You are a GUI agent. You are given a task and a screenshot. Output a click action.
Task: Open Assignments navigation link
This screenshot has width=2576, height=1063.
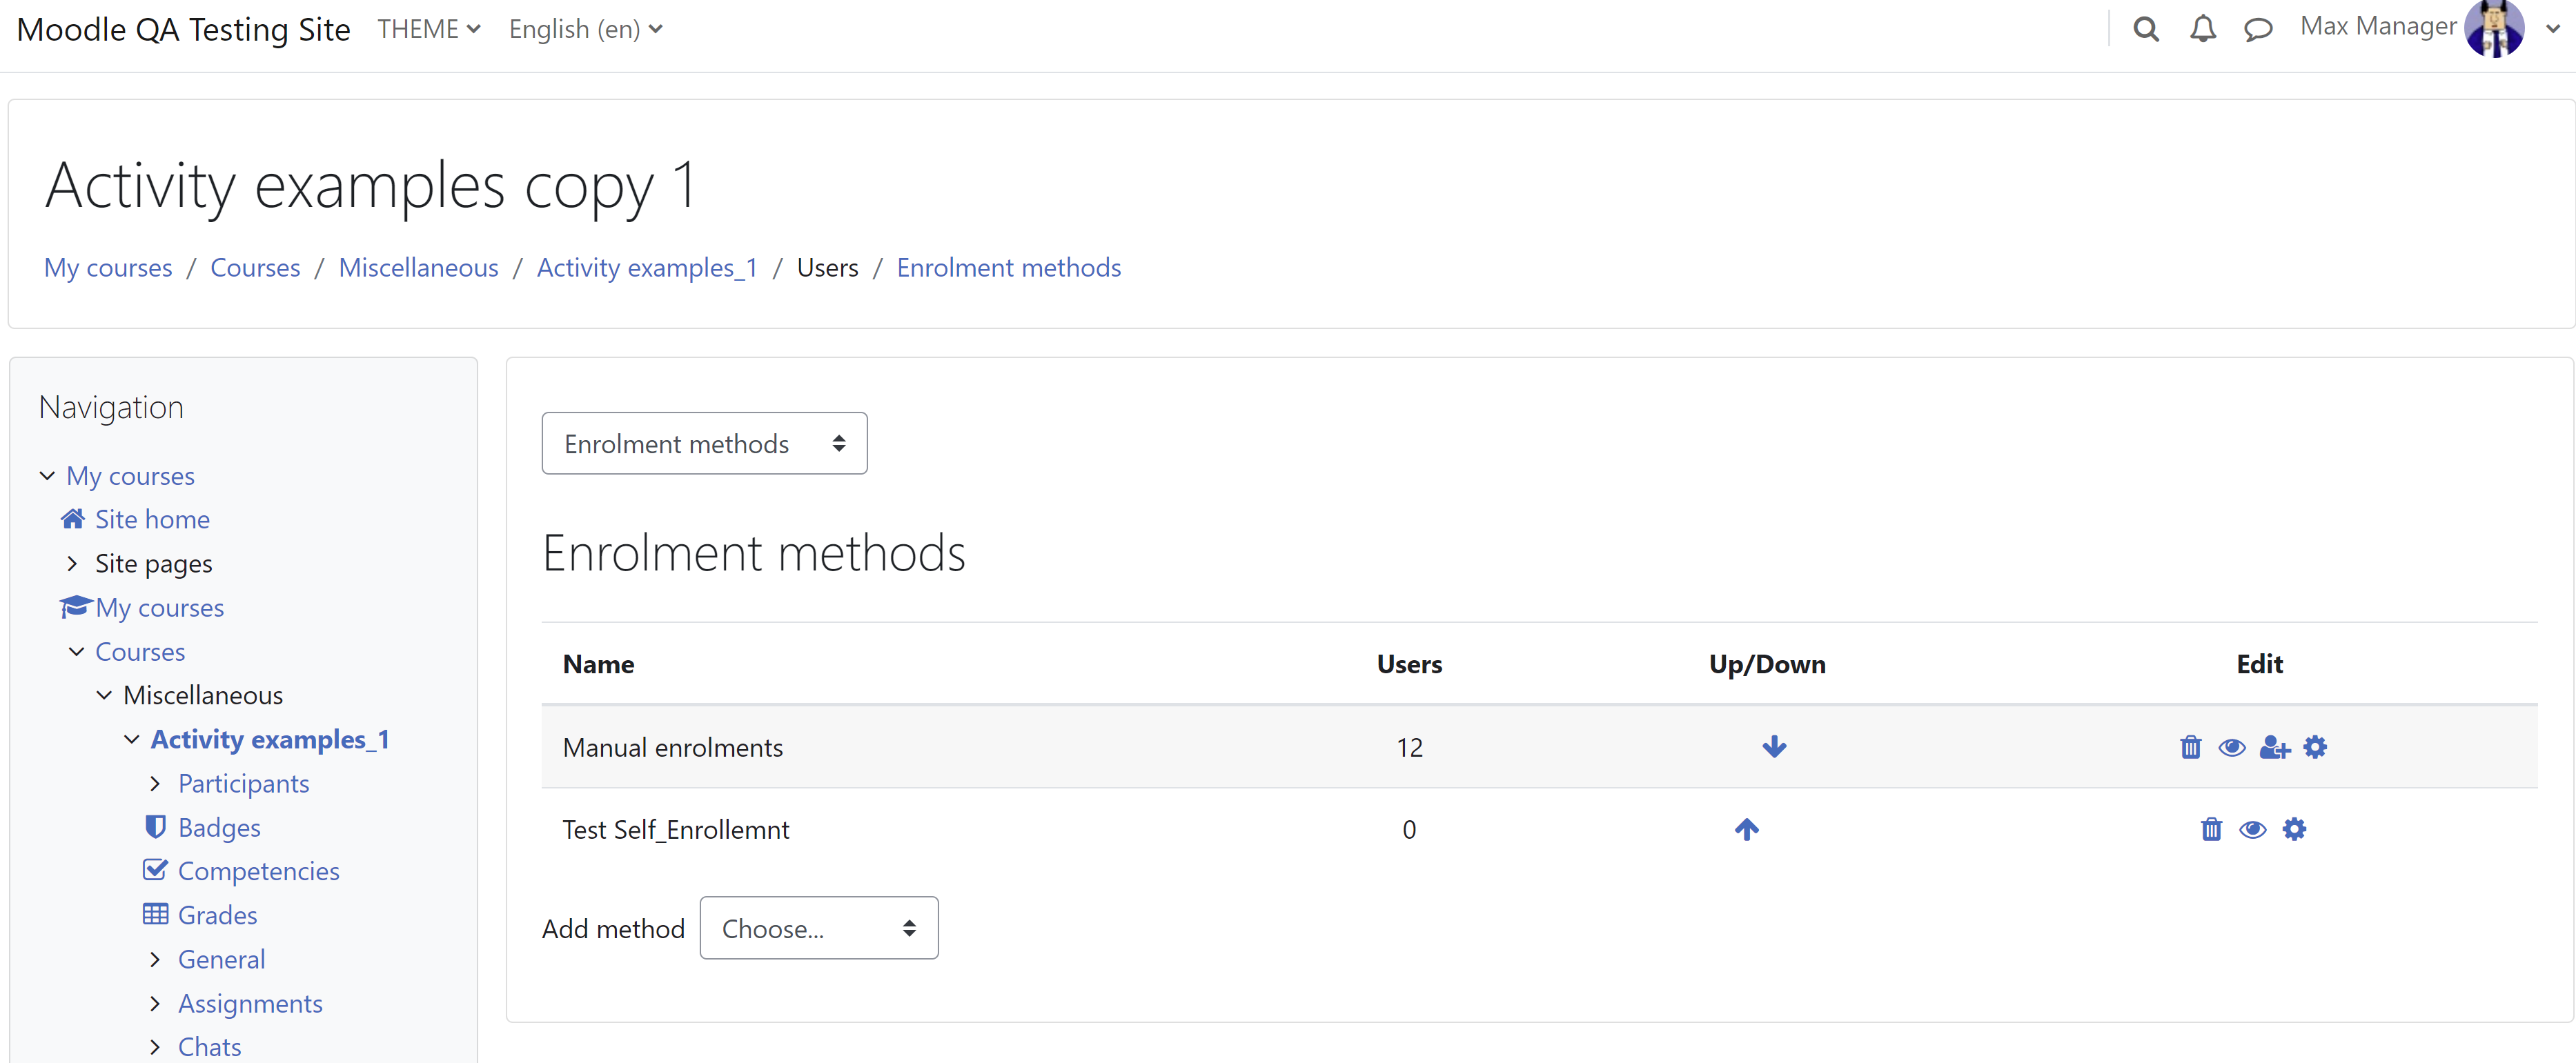tap(250, 1003)
